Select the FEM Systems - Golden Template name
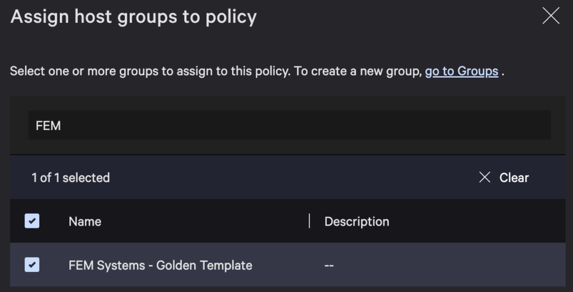 [160, 265]
